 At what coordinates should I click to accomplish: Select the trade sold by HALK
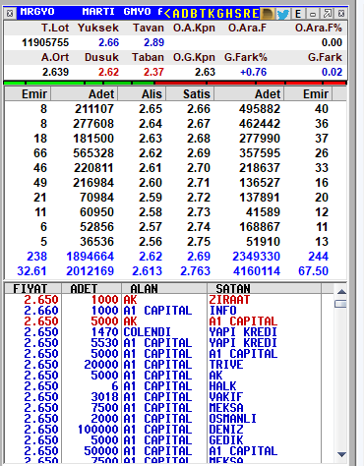[163, 386]
